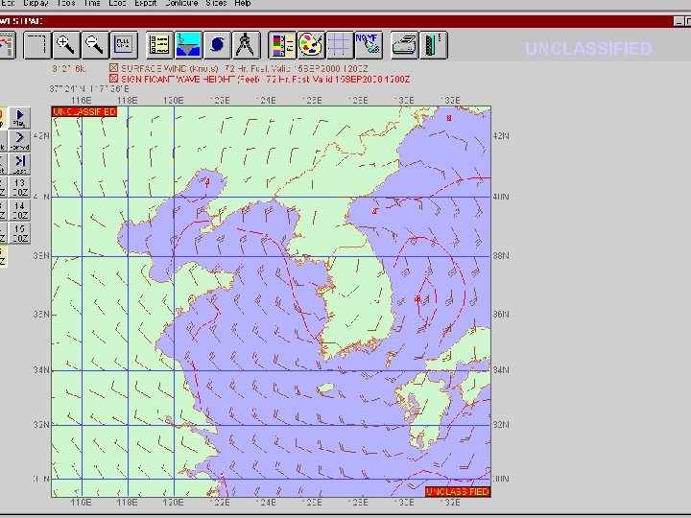
Task: Select the 15 00Z time step
Action: point(19,233)
